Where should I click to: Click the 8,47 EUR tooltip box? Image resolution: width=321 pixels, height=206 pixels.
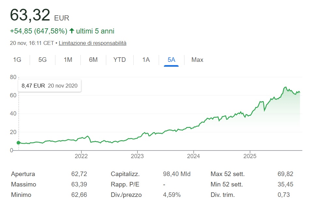coord(50,86)
